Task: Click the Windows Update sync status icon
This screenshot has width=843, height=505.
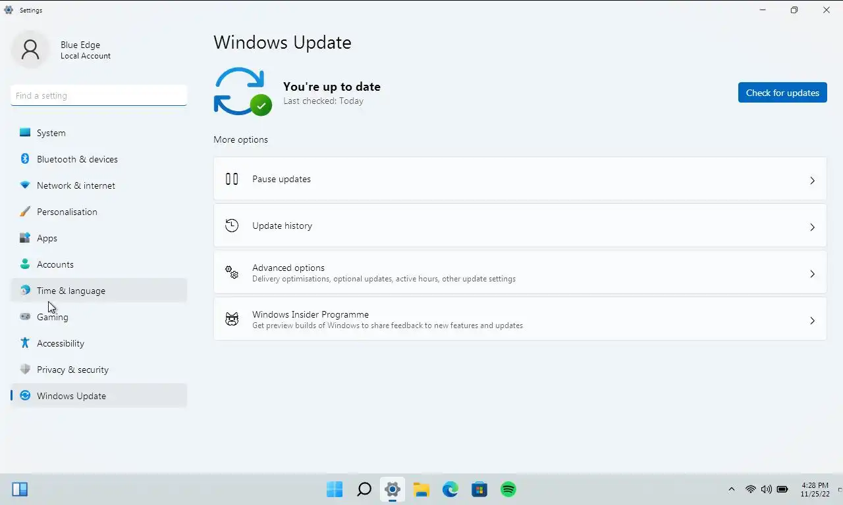Action: (x=242, y=91)
